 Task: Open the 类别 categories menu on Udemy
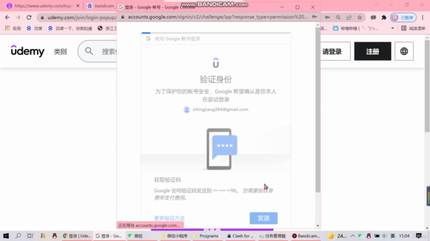click(x=60, y=52)
